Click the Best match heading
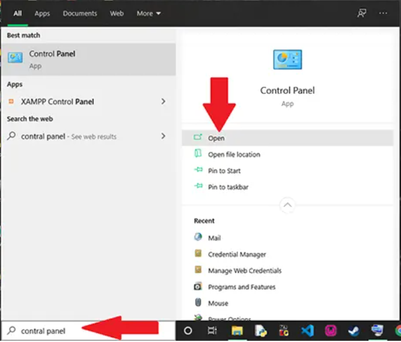This screenshot has width=401, height=342. pyautogui.click(x=23, y=36)
